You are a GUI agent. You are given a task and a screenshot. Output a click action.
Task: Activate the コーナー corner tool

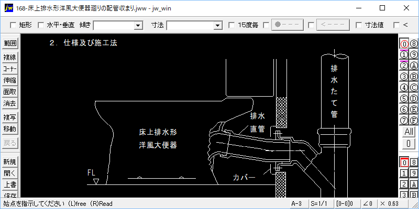tap(9, 69)
